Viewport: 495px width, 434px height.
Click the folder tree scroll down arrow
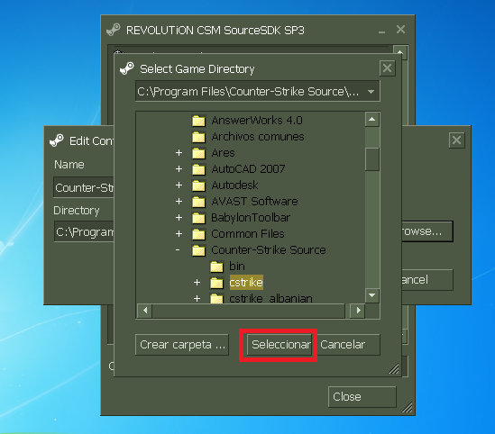tap(372, 295)
